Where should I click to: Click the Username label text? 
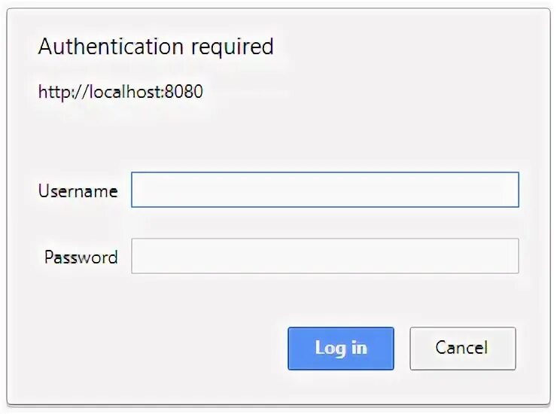pos(78,191)
